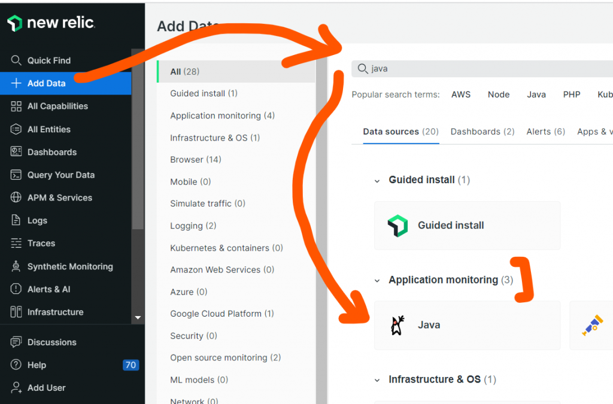
Task: Open the Alerts (6) tab
Action: [x=545, y=132]
